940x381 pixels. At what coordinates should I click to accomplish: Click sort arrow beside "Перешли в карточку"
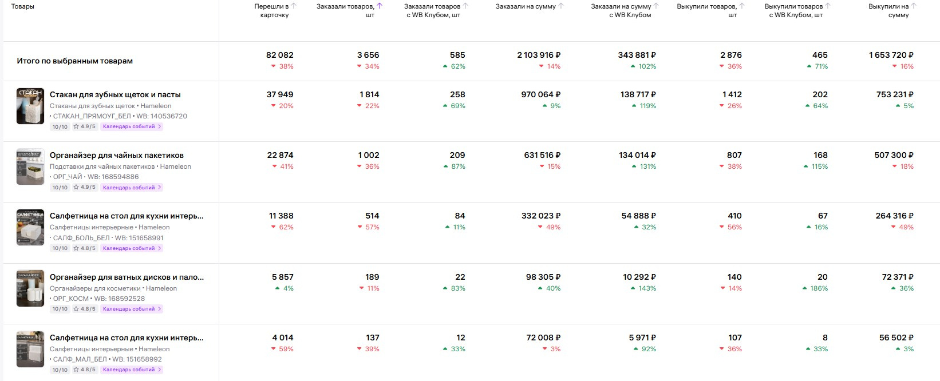(294, 6)
